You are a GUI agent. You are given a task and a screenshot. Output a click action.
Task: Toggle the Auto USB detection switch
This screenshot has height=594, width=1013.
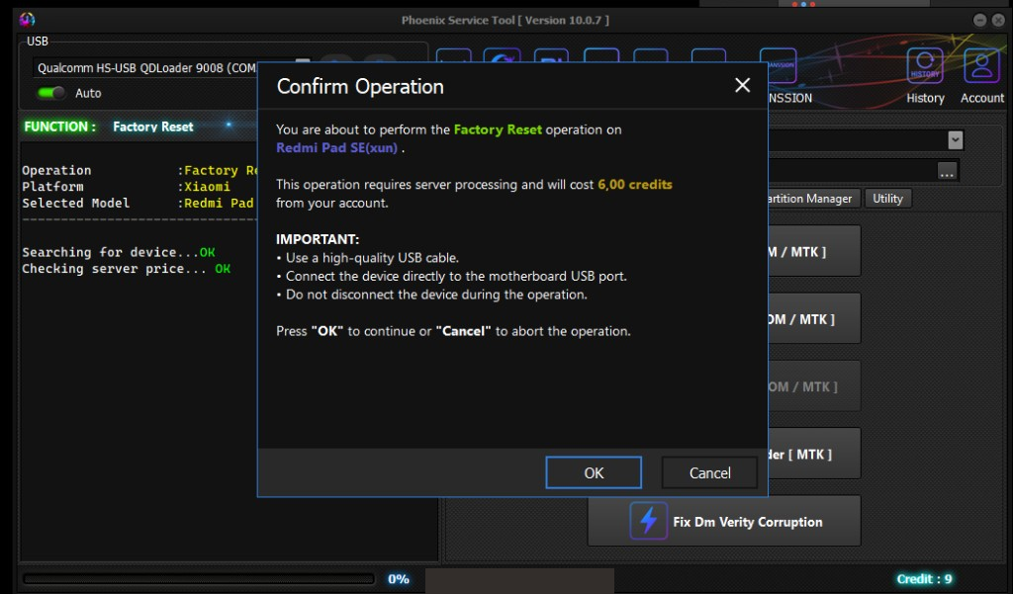[51, 93]
